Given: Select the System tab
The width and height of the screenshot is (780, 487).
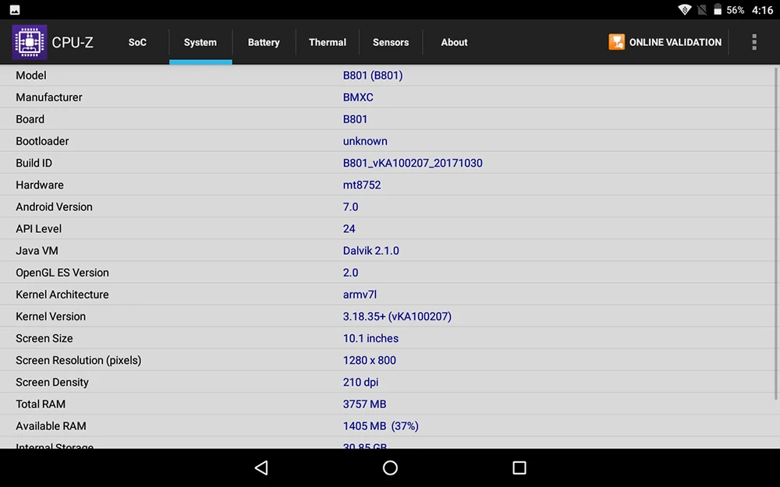Looking at the screenshot, I should (200, 42).
